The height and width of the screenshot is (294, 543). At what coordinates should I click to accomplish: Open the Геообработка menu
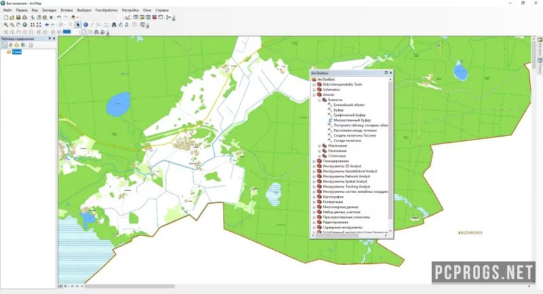(x=107, y=10)
